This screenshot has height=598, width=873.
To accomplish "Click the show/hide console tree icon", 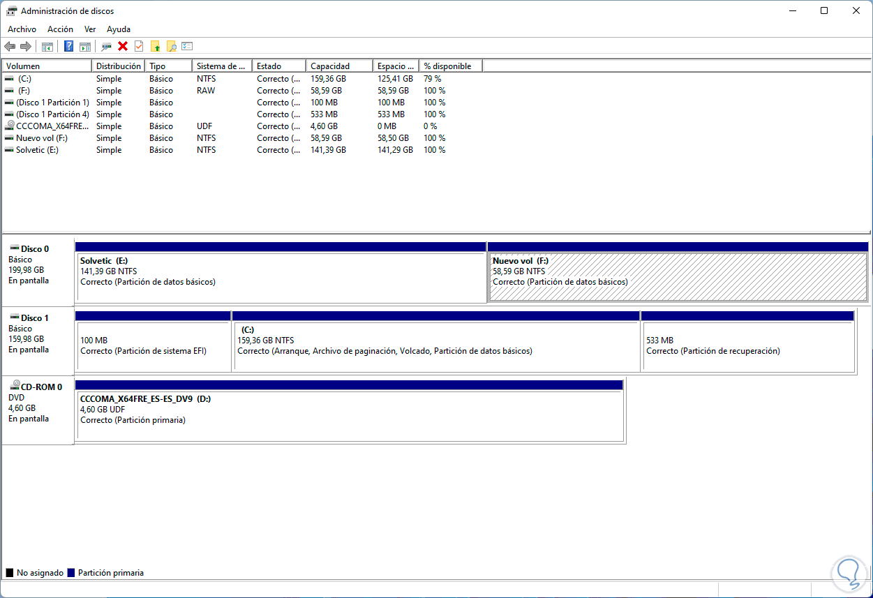I will coord(47,47).
